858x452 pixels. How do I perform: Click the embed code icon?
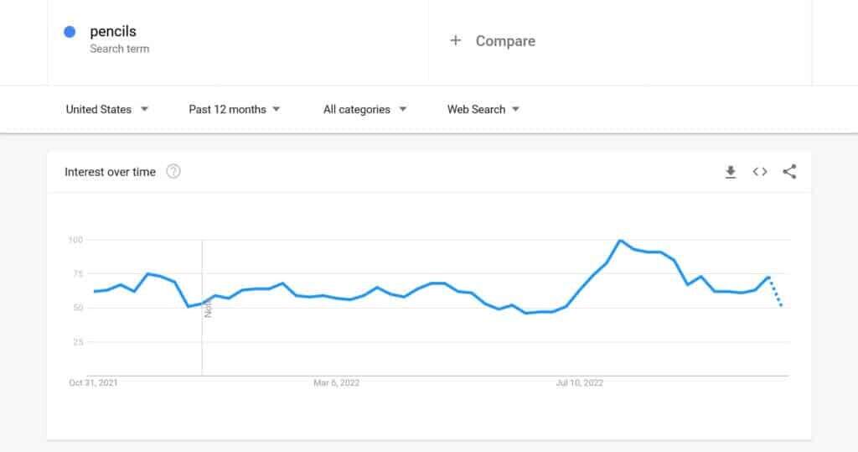[x=760, y=172]
